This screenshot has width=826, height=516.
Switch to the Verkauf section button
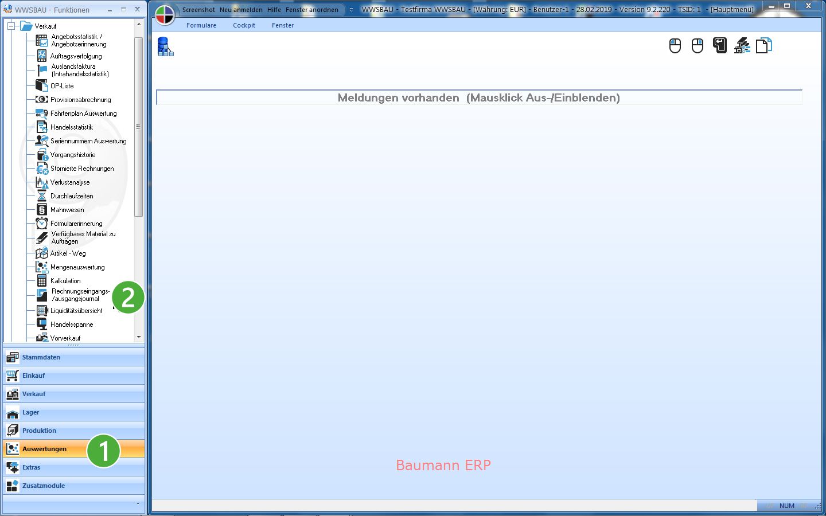[x=74, y=394]
